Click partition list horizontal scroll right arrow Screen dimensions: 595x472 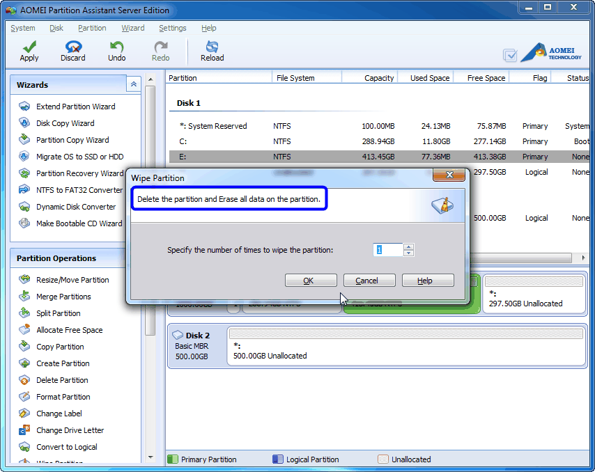click(x=583, y=258)
